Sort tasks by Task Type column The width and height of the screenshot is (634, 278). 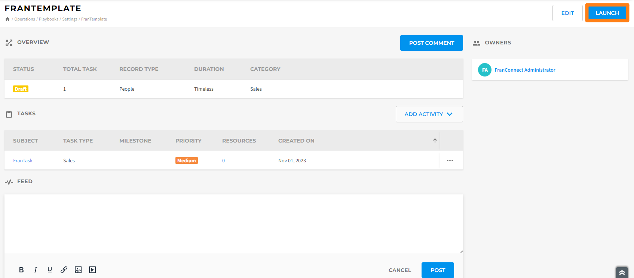coord(78,141)
